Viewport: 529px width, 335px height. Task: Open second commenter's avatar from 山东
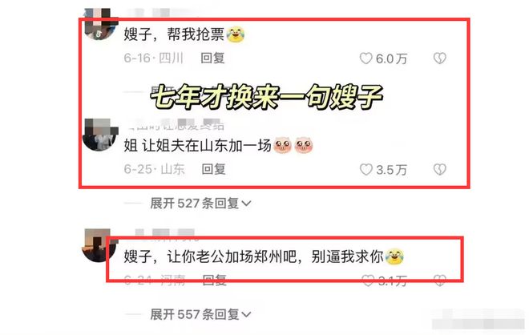click(100, 135)
